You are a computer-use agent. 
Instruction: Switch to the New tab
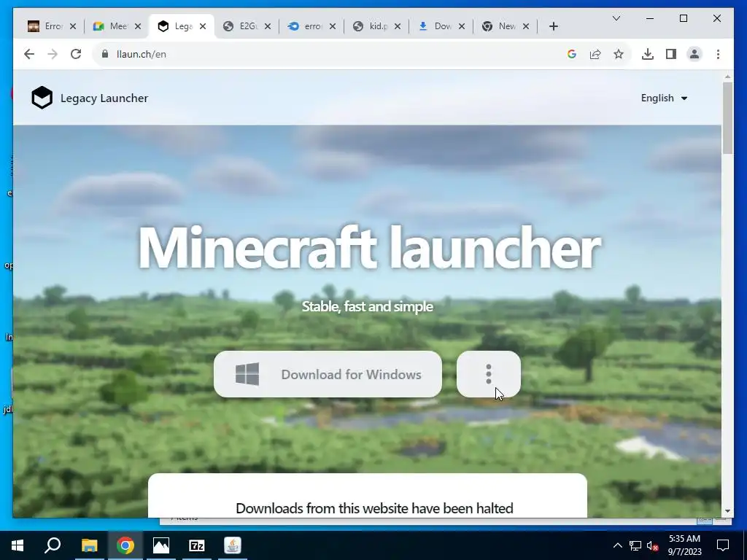500,26
